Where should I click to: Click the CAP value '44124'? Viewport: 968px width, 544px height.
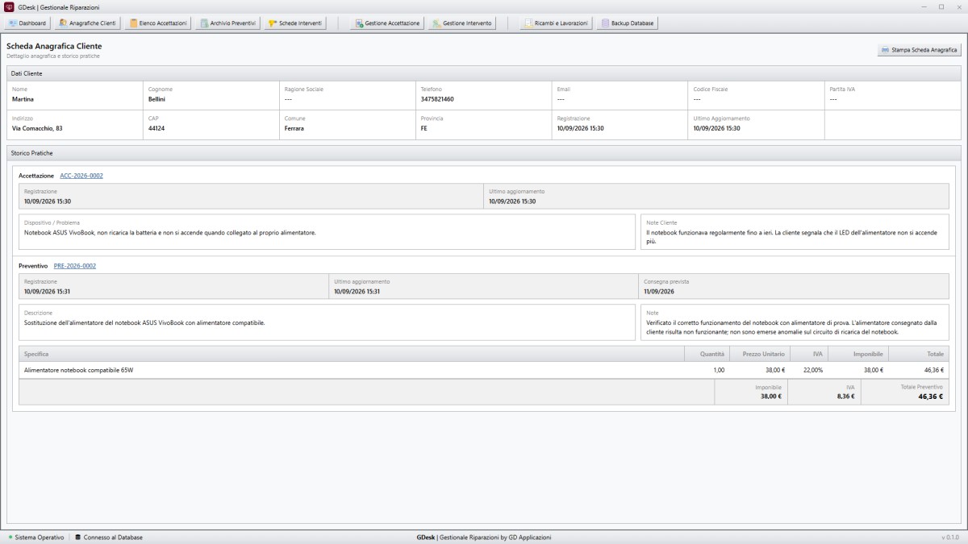[x=156, y=128]
